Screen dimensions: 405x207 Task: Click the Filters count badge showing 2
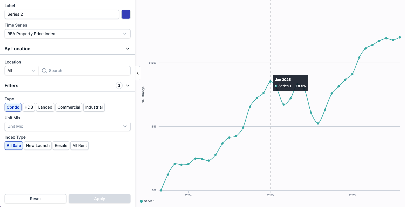(x=119, y=85)
